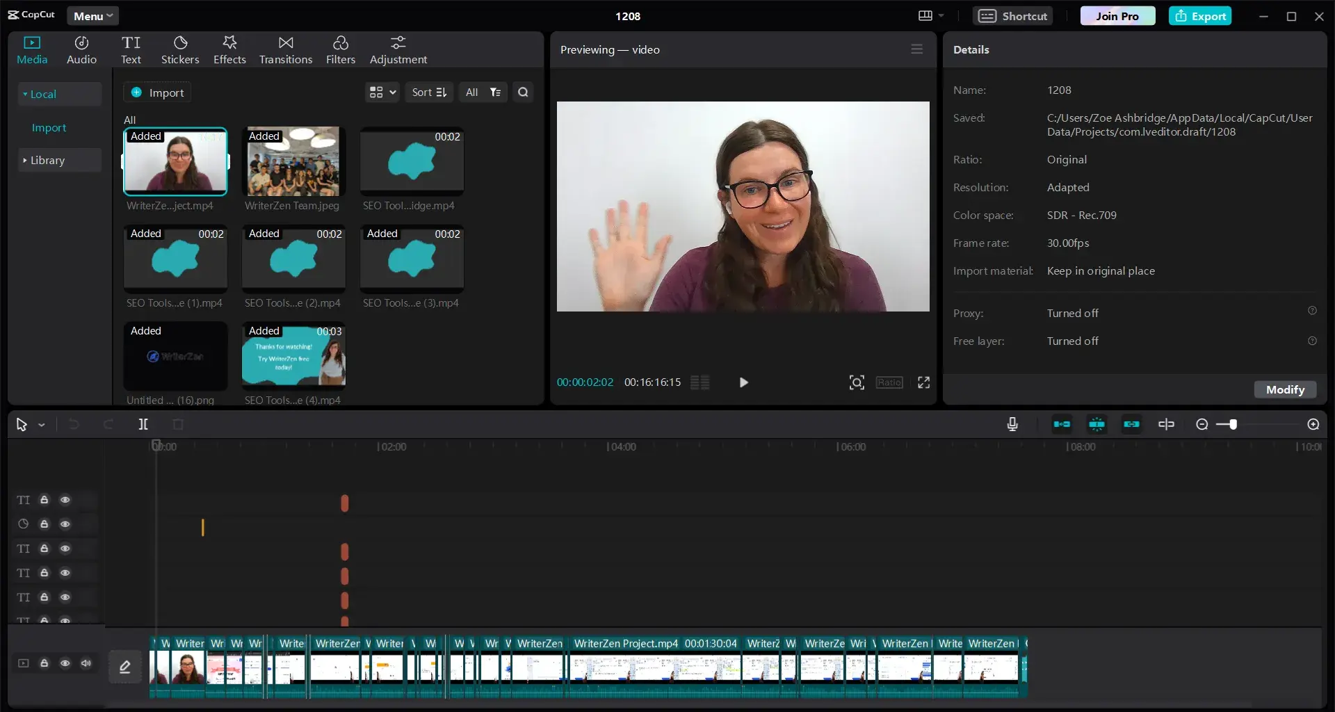The height and width of the screenshot is (712, 1335).
Task: Open the Shortcut keyboard panel
Action: pyautogui.click(x=1013, y=16)
